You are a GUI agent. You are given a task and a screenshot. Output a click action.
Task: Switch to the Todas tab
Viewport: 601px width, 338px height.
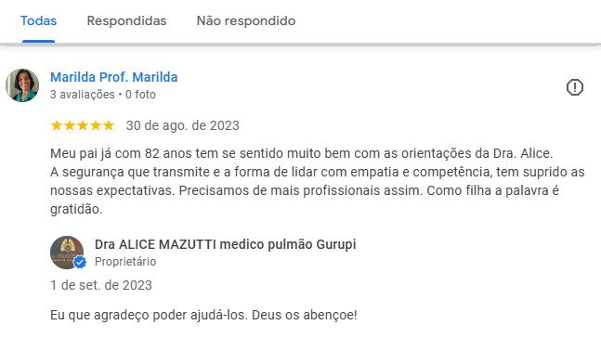38,20
